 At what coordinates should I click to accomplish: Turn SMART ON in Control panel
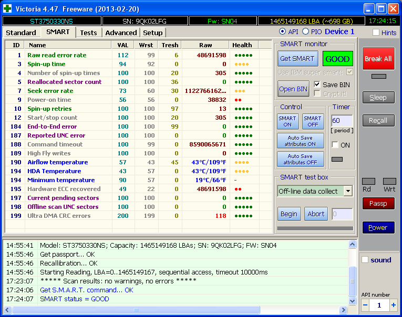click(x=287, y=121)
